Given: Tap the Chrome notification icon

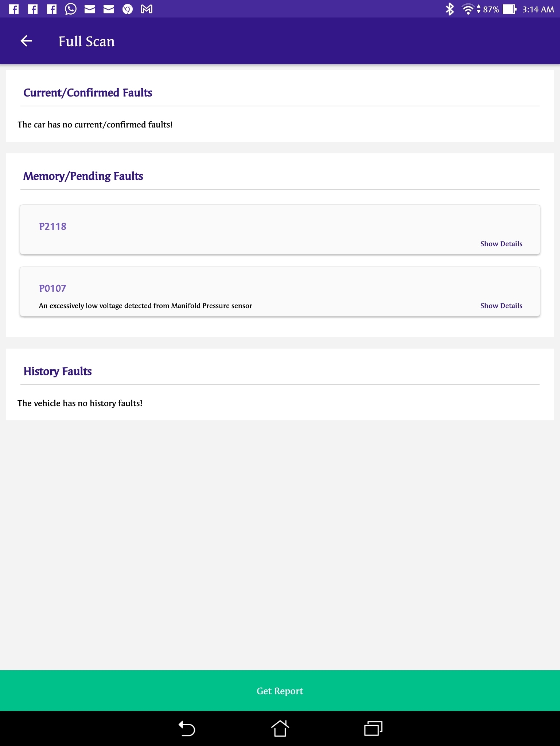Looking at the screenshot, I should (x=128, y=9).
